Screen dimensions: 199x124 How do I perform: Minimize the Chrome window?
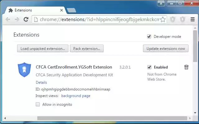pyautogui.click(x=172, y=3)
